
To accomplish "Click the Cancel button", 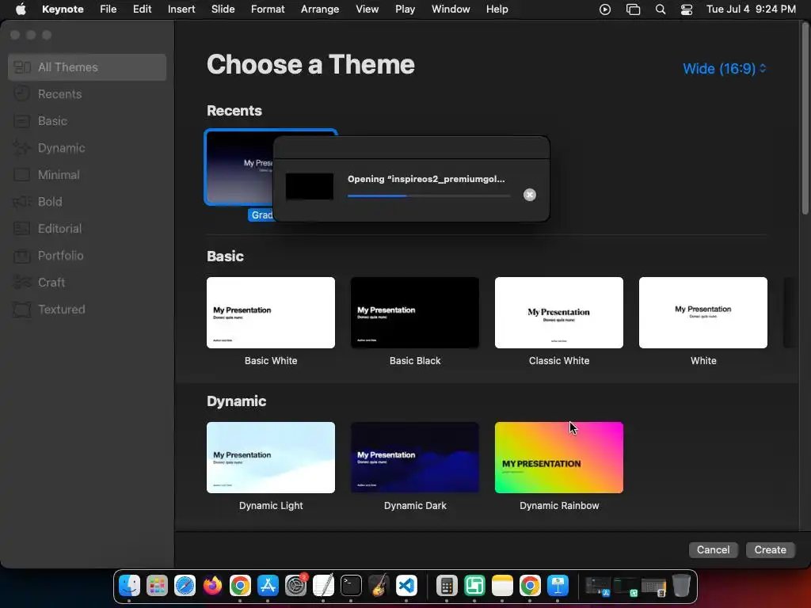I will pos(714,550).
